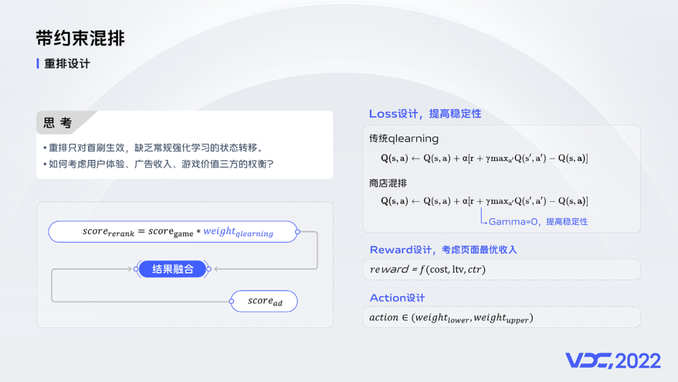The width and height of the screenshot is (678, 382).
Task: Select the 传统qlearning label
Action: tap(404, 138)
